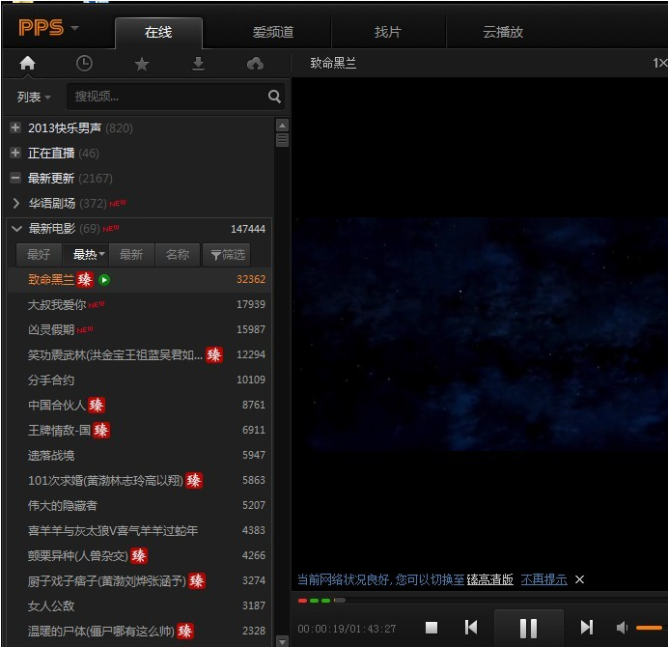The image size is (668, 647).
Task: Switch to the 爱频道 tab
Action: (x=273, y=32)
